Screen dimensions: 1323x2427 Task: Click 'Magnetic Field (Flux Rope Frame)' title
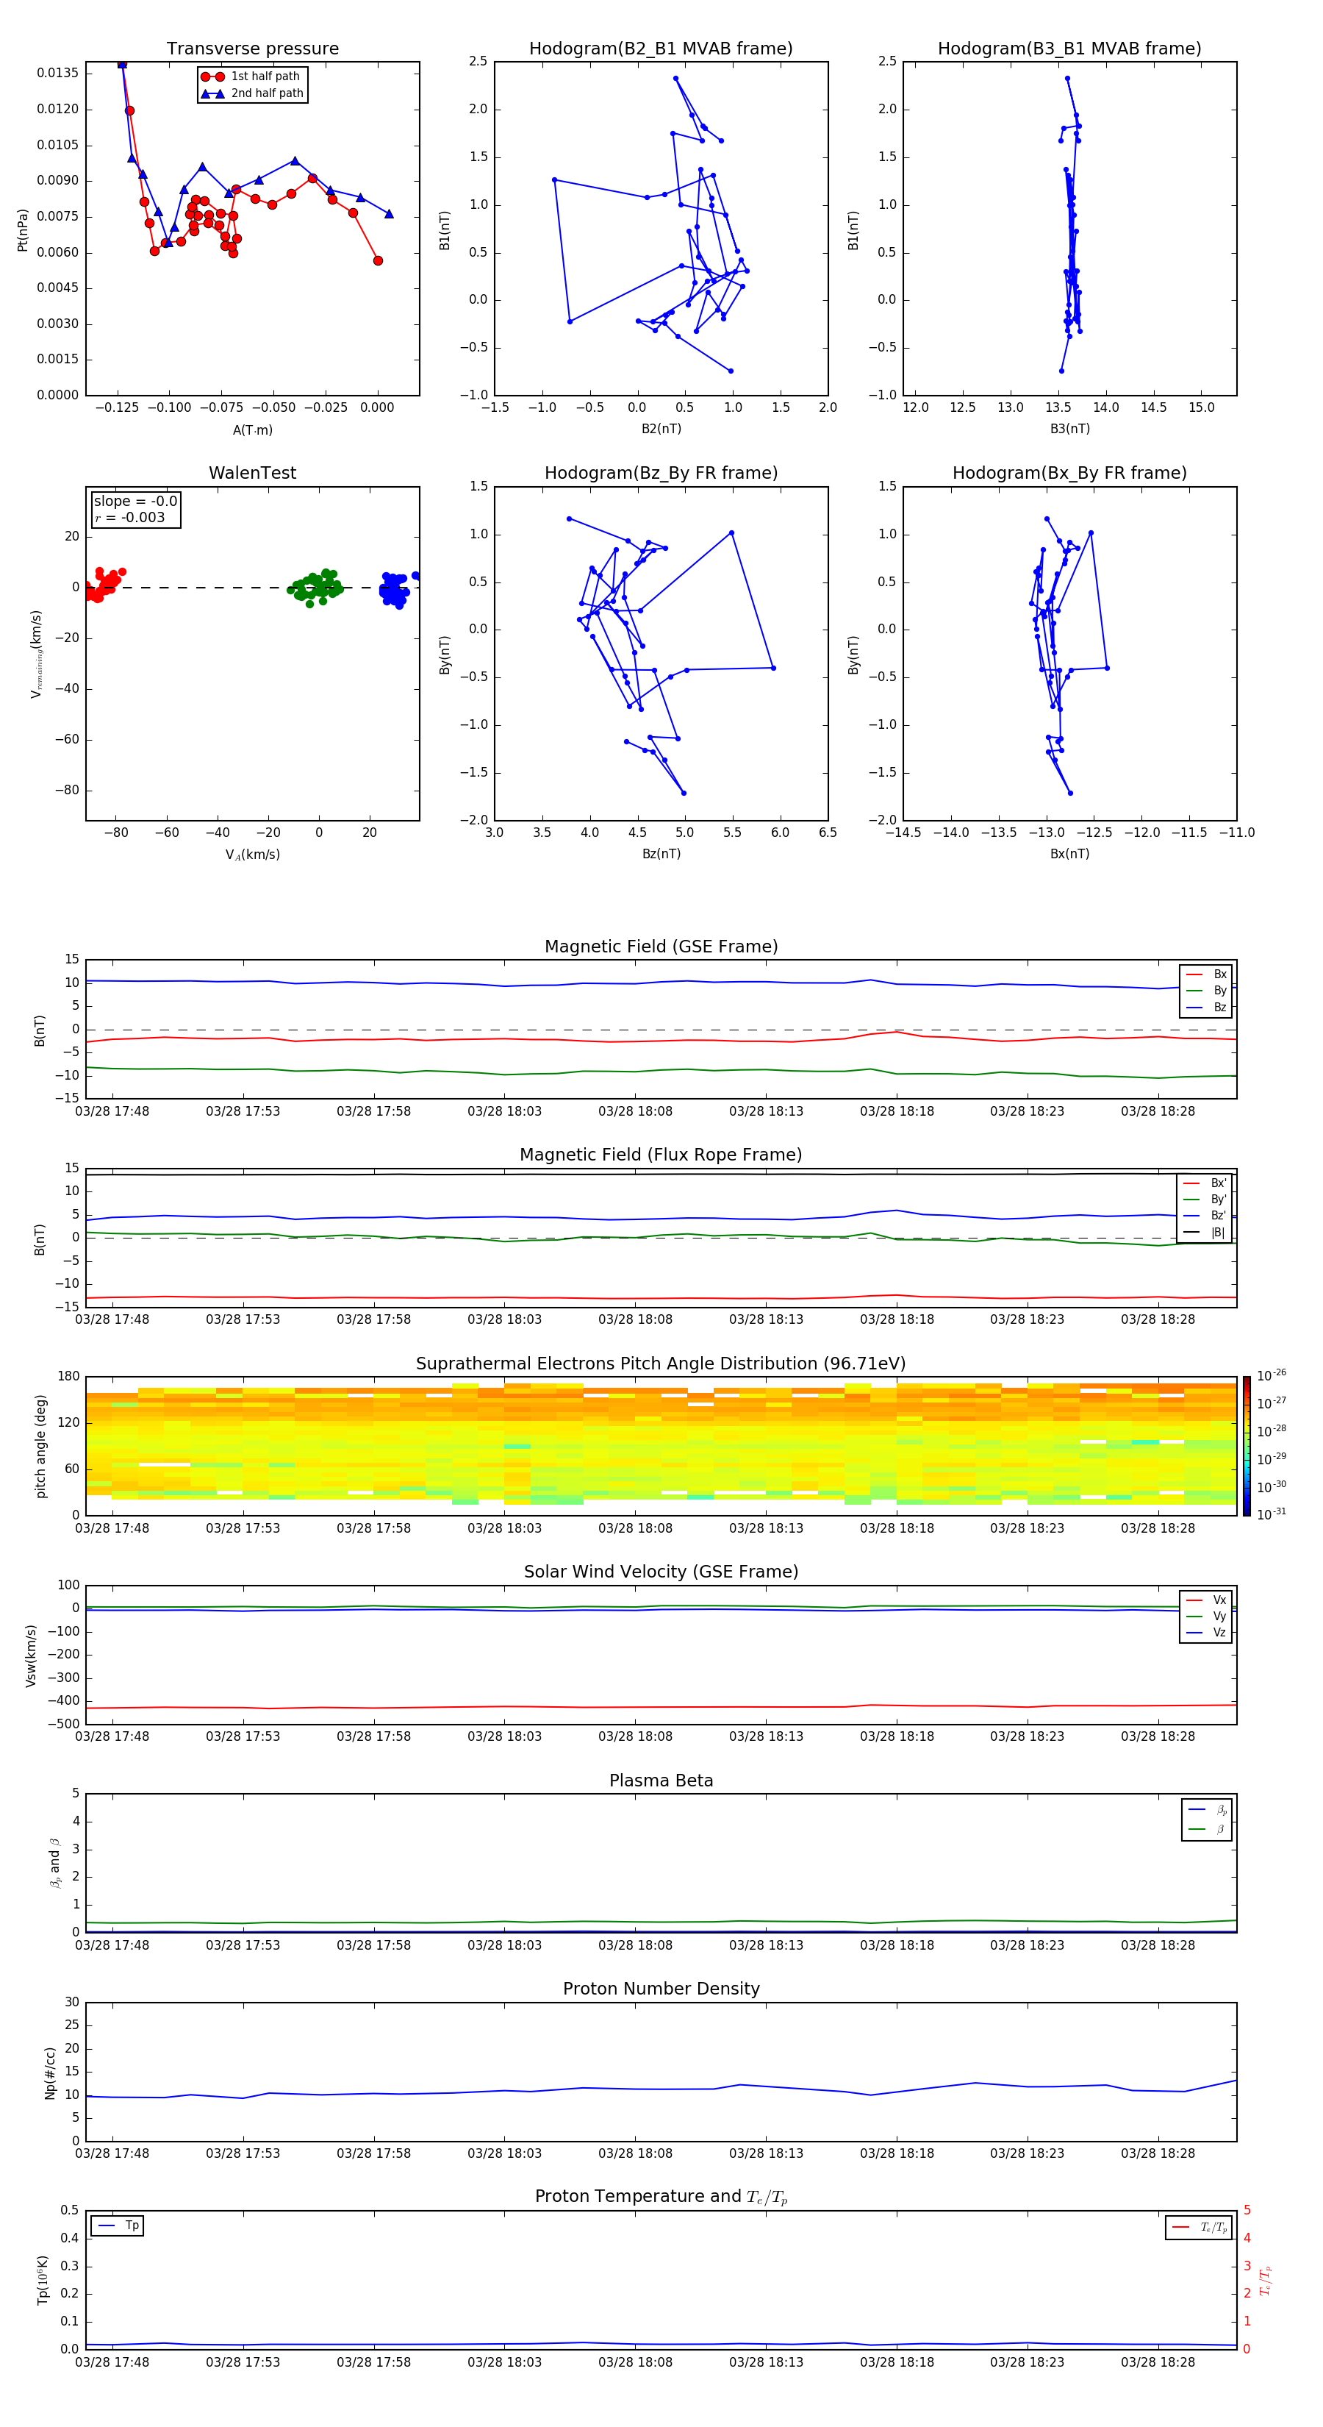pos(661,1155)
